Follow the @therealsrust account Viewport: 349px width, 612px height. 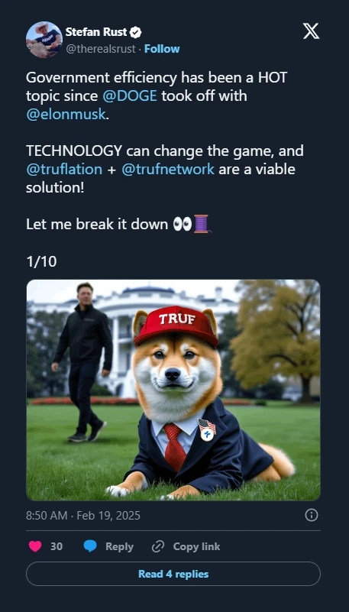pyautogui.click(x=162, y=49)
